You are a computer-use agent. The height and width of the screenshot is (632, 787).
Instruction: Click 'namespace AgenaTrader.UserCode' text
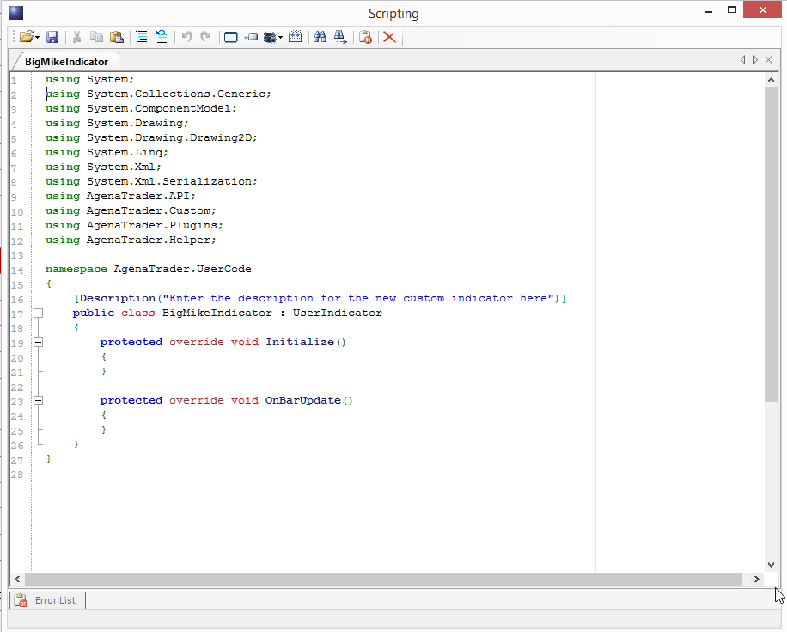(x=148, y=270)
